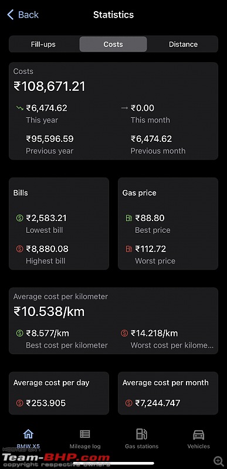The width and height of the screenshot is (227, 469).
Task: Tap red pump icon beside Worst price
Action: point(128,249)
